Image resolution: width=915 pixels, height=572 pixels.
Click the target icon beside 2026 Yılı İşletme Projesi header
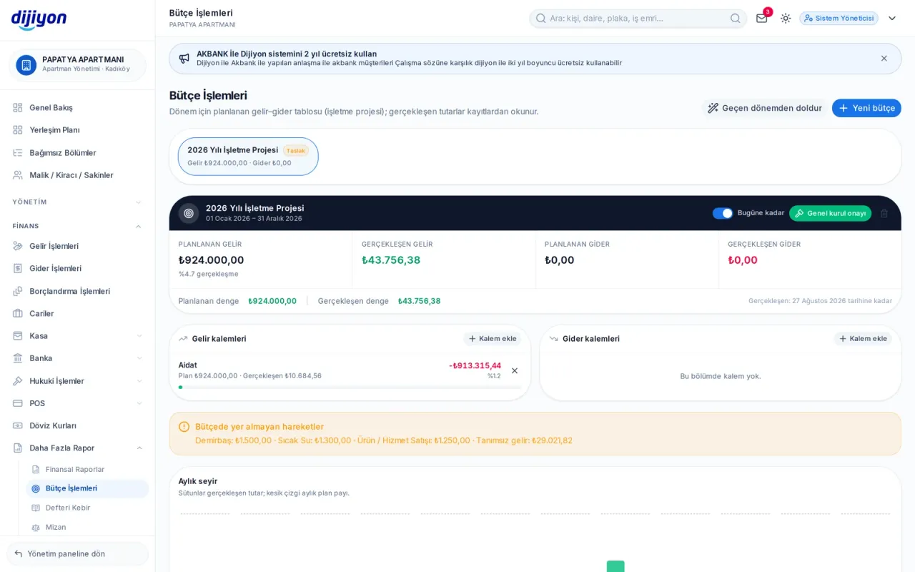tap(189, 213)
